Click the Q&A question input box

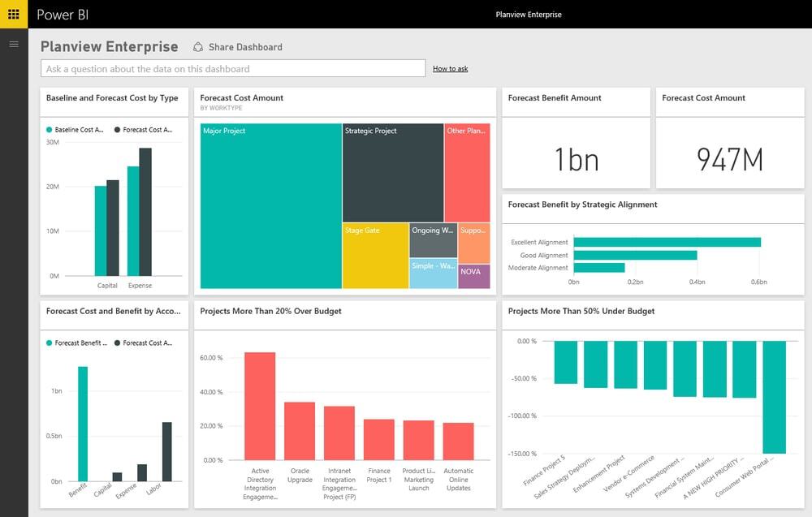pos(233,68)
